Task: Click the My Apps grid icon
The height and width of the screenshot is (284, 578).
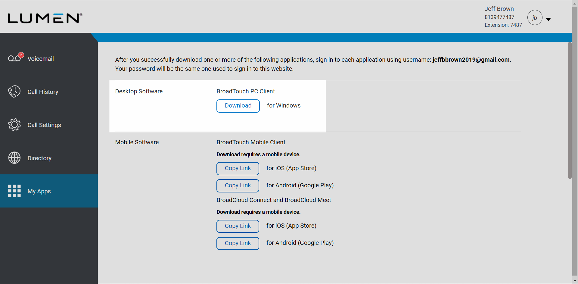Action: click(14, 191)
